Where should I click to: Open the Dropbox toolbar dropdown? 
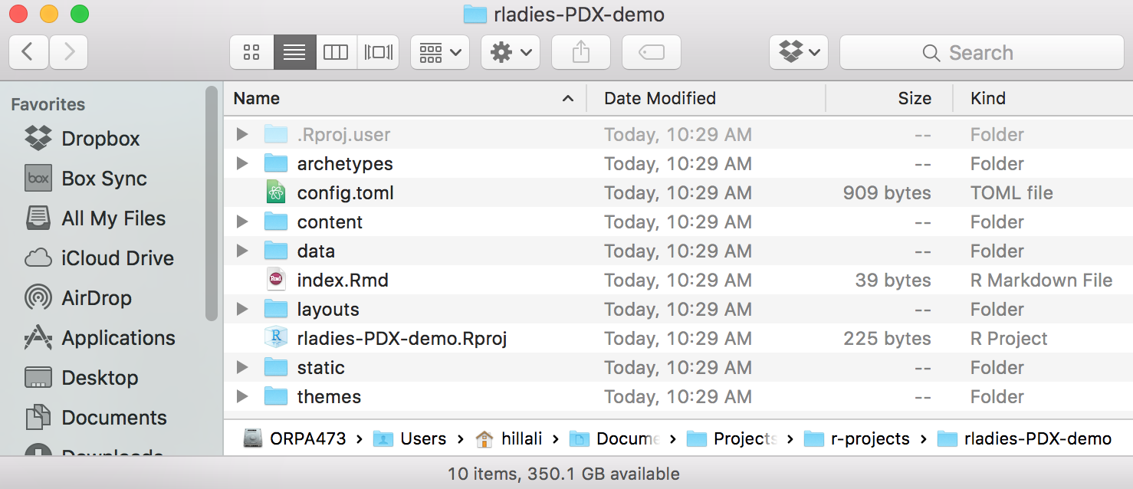[x=799, y=52]
